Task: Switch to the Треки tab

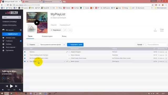Action: [30, 36]
